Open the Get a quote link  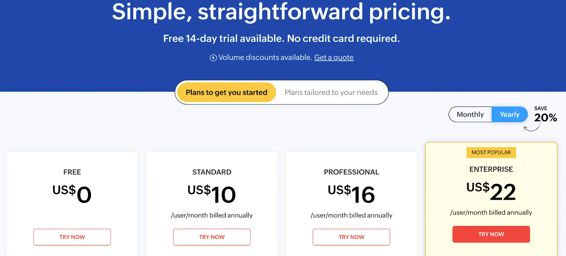(334, 57)
